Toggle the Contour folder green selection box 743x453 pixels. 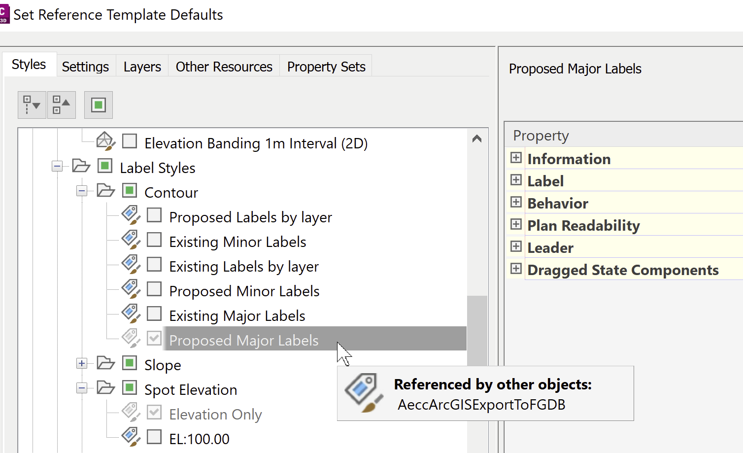tap(130, 191)
